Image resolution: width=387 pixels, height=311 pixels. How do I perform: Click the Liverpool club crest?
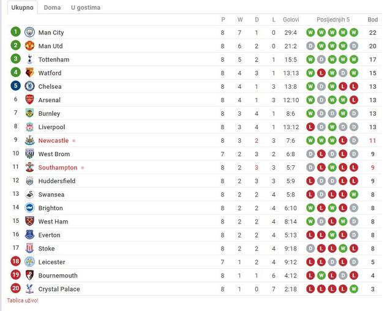click(29, 127)
